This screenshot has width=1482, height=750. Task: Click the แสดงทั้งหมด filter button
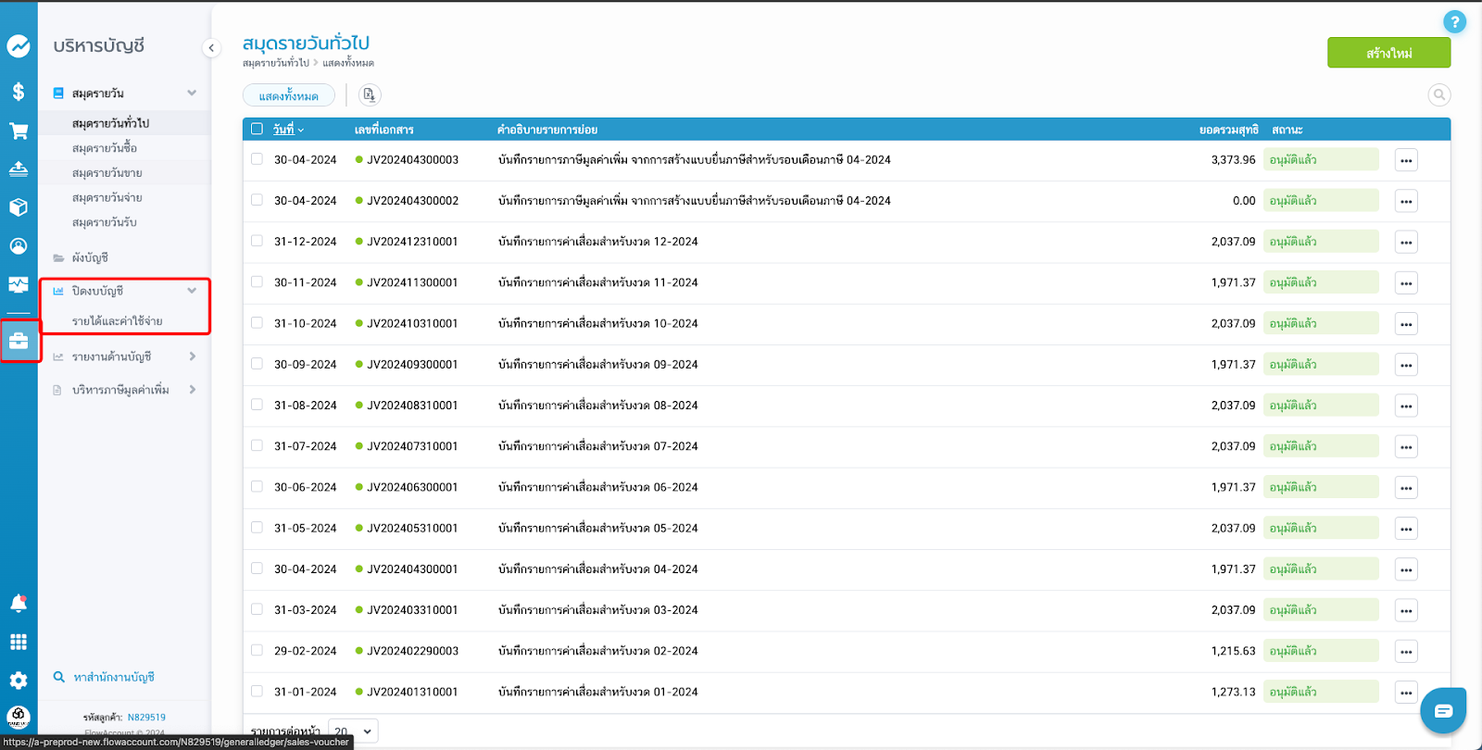289,95
